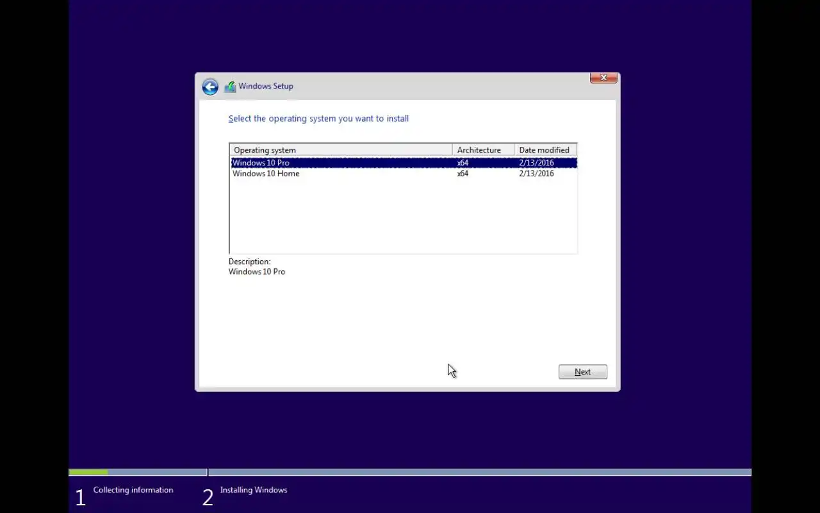Click the x64 cell in Windows 10 Home row
This screenshot has height=513, width=820.
(x=463, y=174)
